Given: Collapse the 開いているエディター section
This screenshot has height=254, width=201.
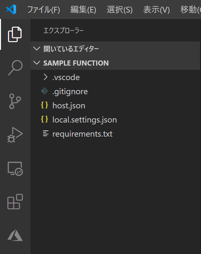Looking at the screenshot, I should (x=37, y=49).
